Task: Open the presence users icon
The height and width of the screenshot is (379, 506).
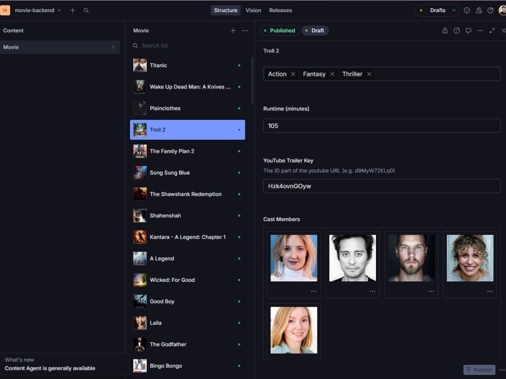Action: pyautogui.click(x=479, y=10)
